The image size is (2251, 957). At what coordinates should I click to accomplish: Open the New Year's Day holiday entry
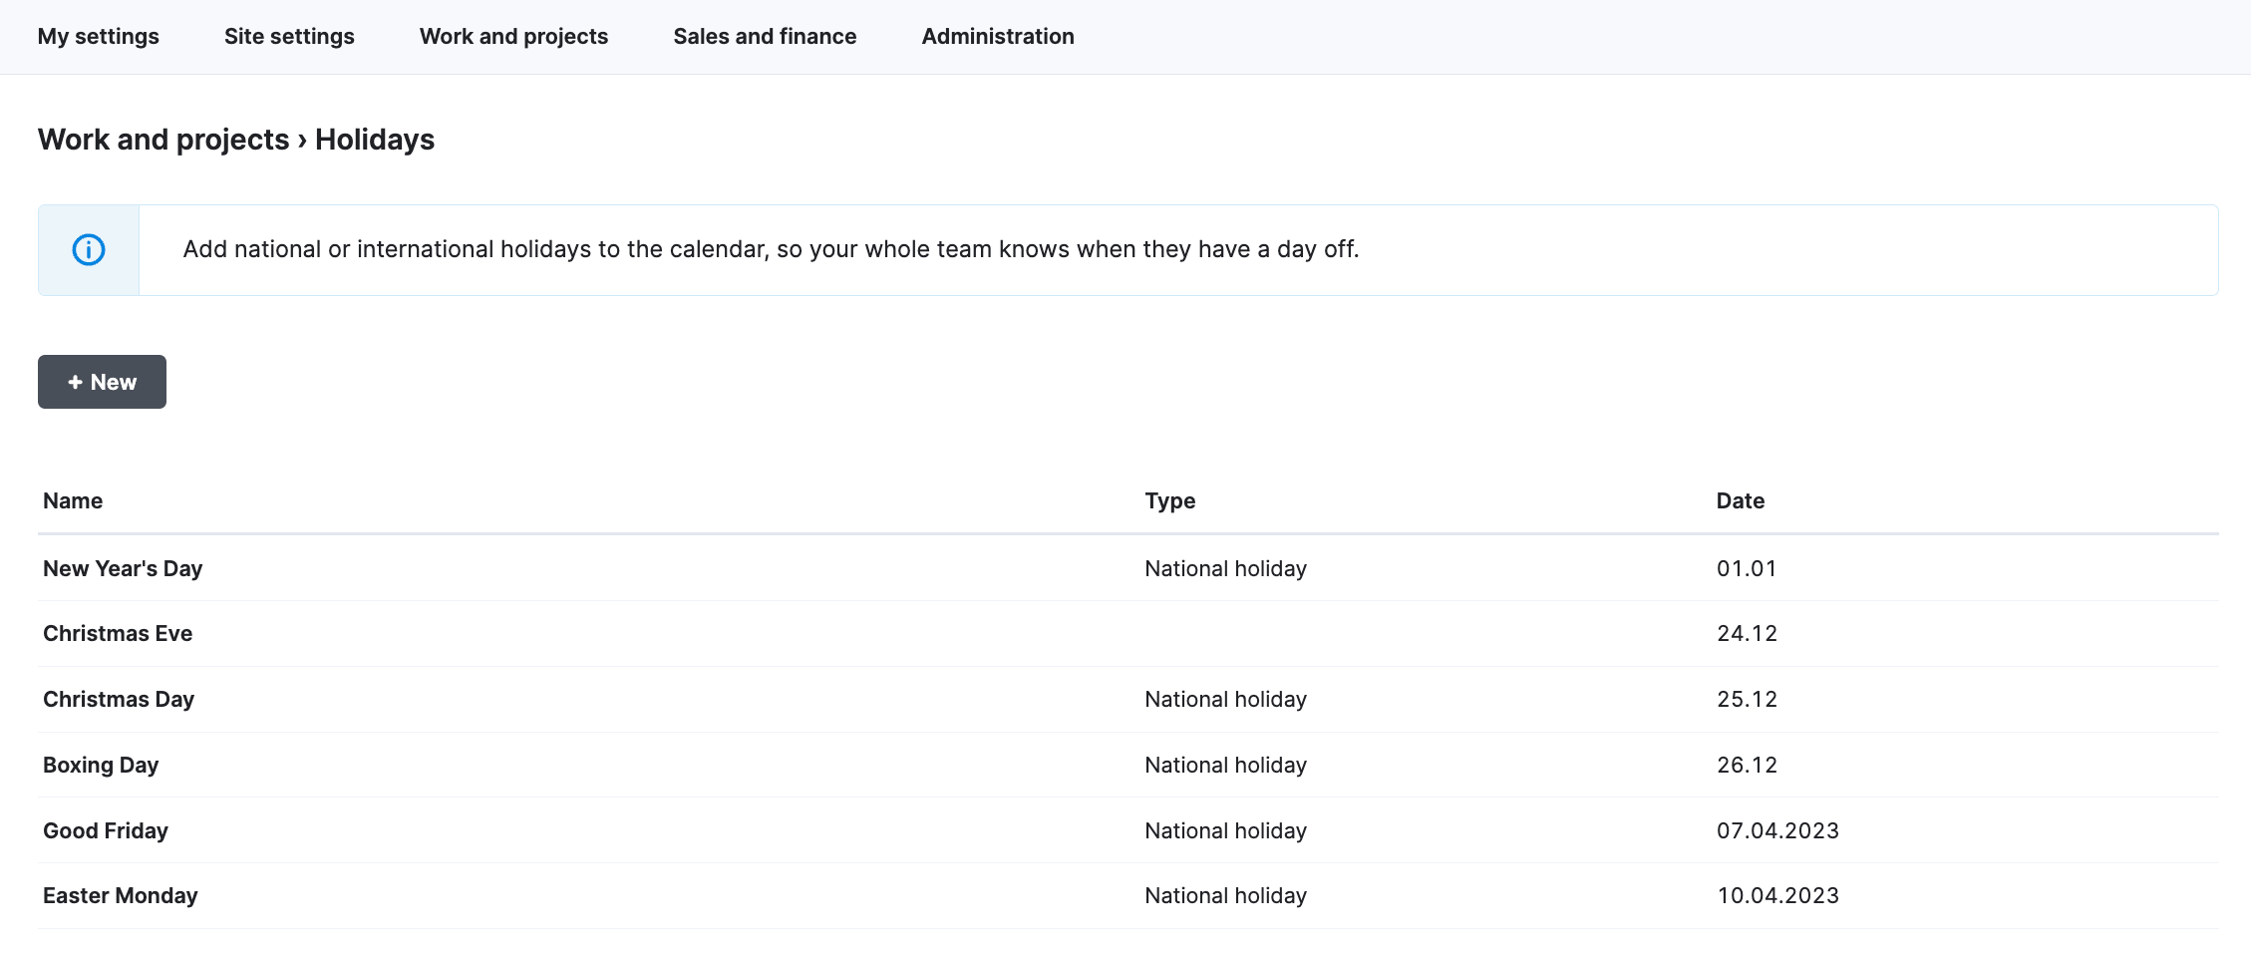pos(122,567)
